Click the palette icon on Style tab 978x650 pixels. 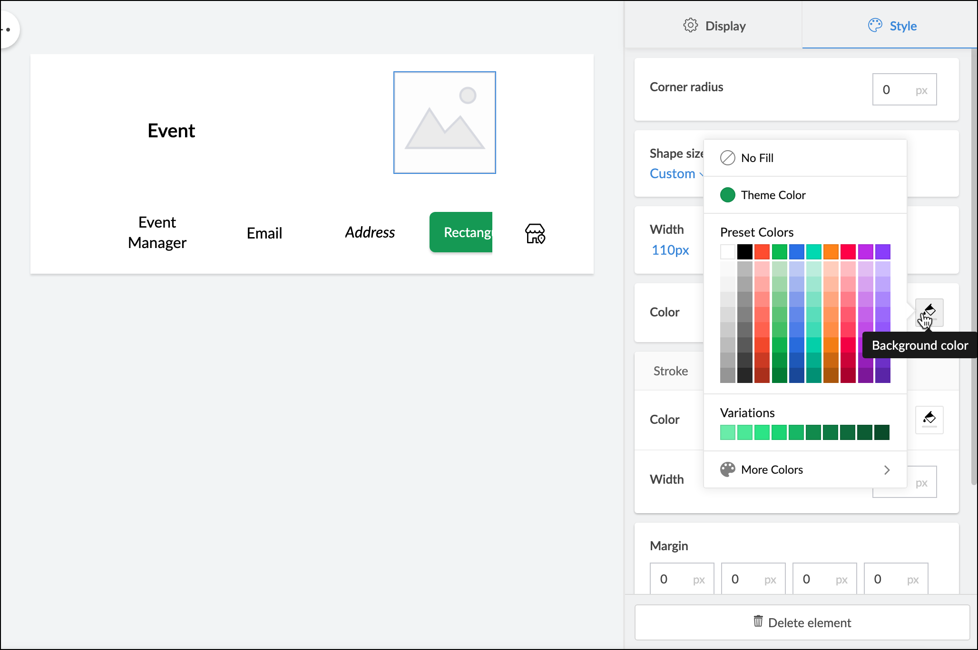coord(875,26)
